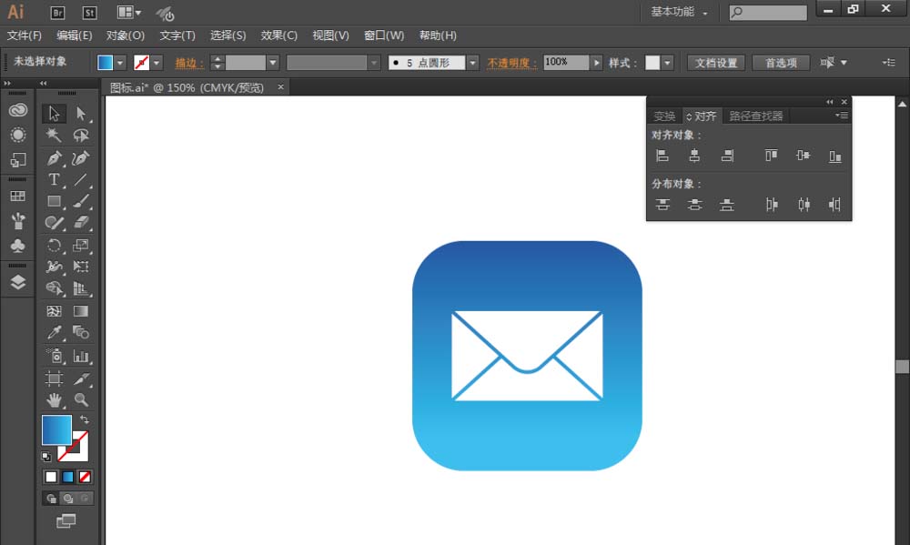The image size is (910, 545).
Task: Open Align panel flyout menu
Action: point(842,116)
